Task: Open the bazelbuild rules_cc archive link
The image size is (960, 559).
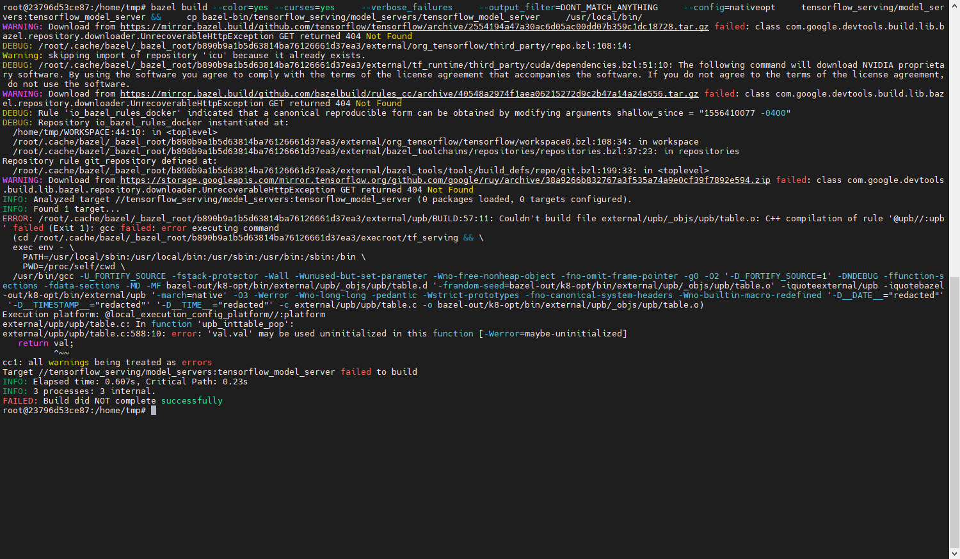Action: 409,94
